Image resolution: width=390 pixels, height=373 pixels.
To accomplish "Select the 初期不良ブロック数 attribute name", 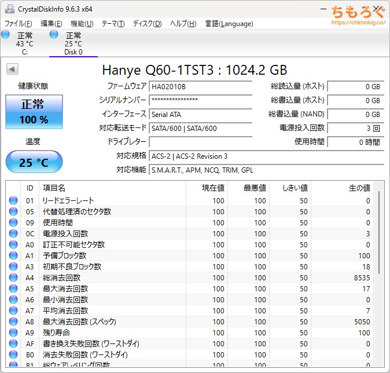I will coord(72,266).
